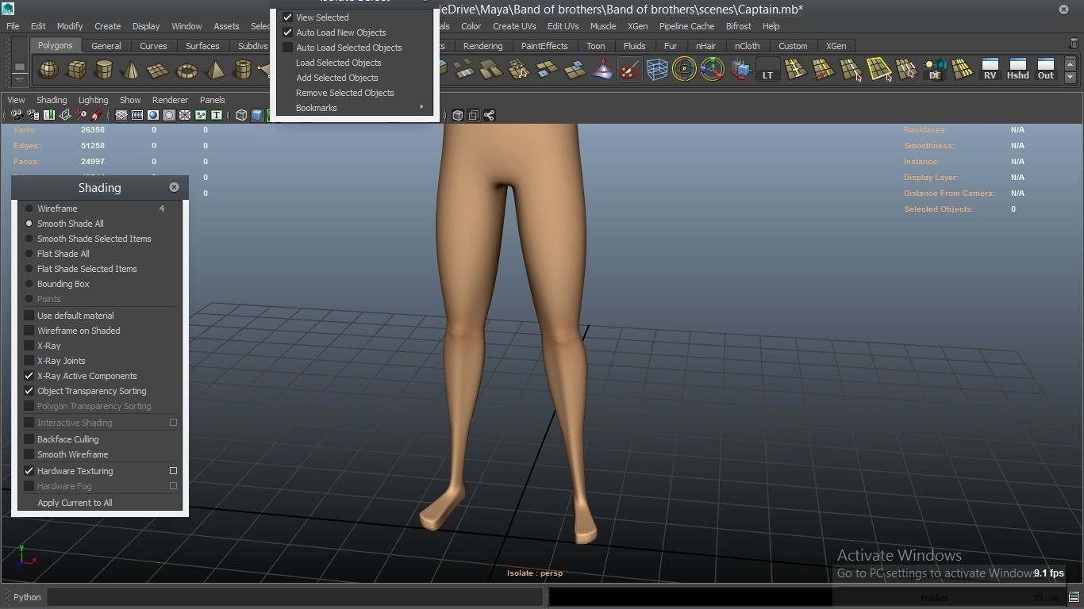
Task: Click the Select Camera panel icon
Action: tap(17, 115)
